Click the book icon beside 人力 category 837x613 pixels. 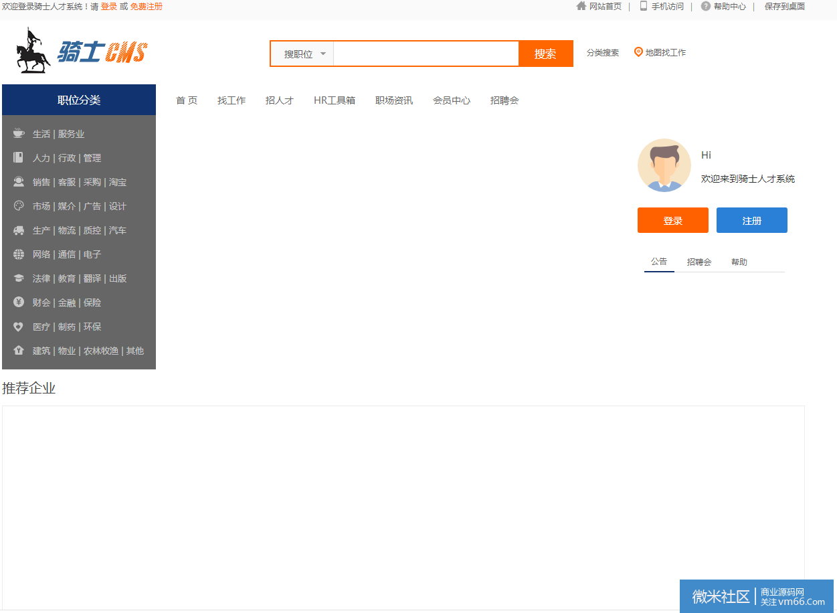click(x=19, y=157)
